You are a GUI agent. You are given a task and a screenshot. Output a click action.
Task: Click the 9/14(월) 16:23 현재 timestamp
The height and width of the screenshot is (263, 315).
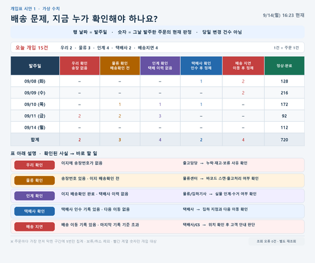coord(283,15)
